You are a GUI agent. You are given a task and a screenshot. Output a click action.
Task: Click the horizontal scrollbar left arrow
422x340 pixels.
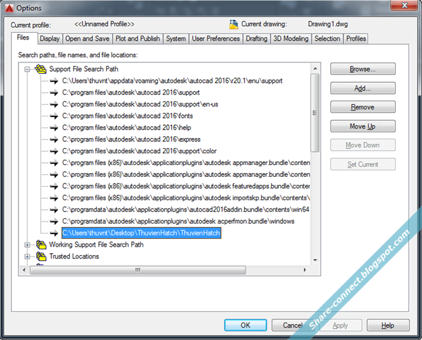click(24, 270)
